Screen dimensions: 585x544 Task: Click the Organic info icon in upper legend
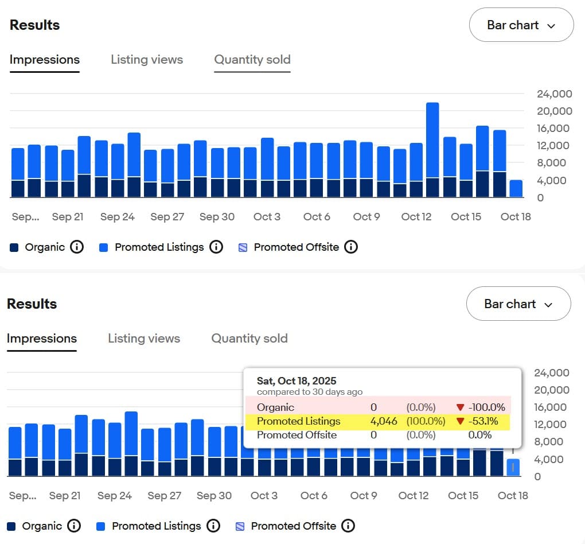[77, 247]
